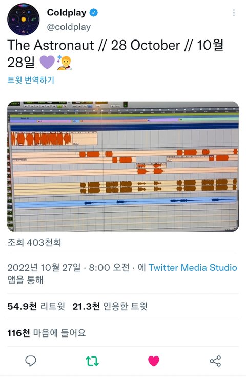This screenshot has height=377, width=246.
Task: Click the Coldplay display name
Action: [x=67, y=12]
